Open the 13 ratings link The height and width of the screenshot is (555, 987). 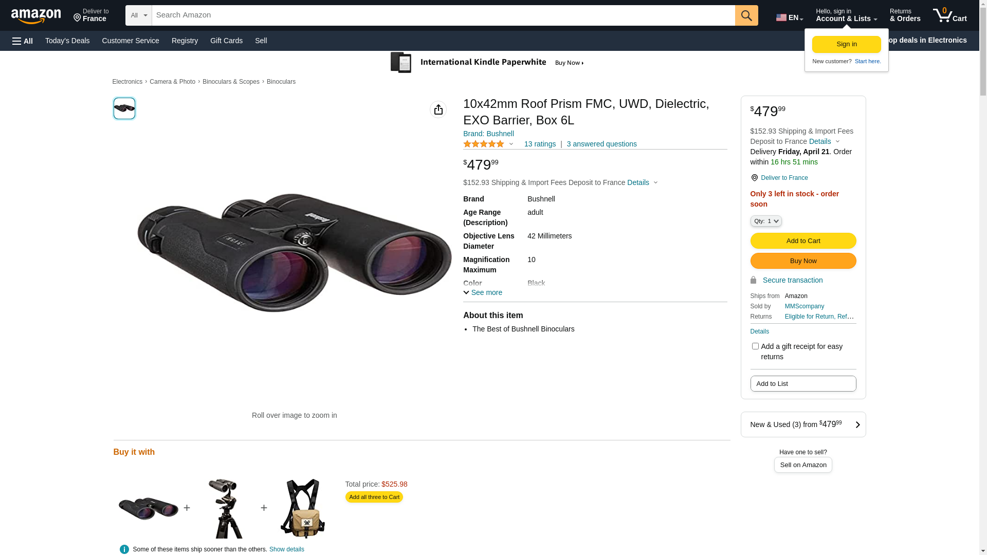coord(540,144)
